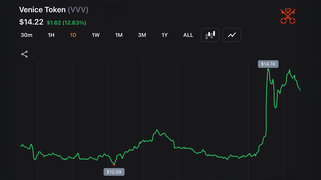The image size is (321, 180).
Task: Switch to line chart view
Action: pos(232,35)
